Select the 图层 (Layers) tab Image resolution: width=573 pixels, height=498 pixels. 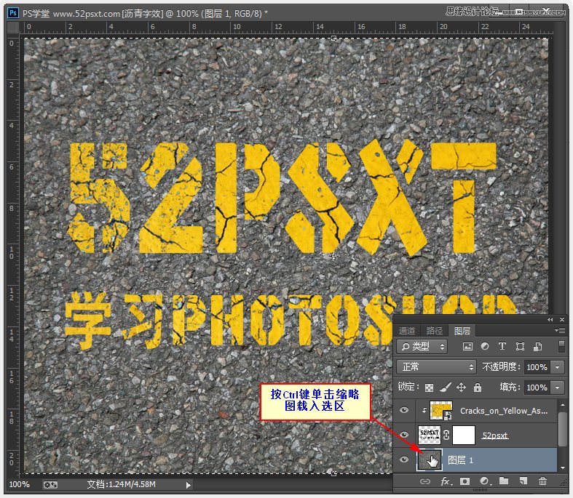[462, 331]
